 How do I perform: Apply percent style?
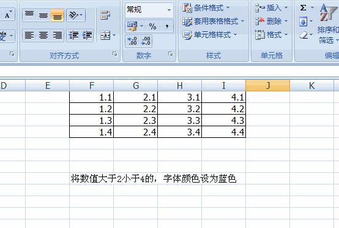[x=152, y=26]
